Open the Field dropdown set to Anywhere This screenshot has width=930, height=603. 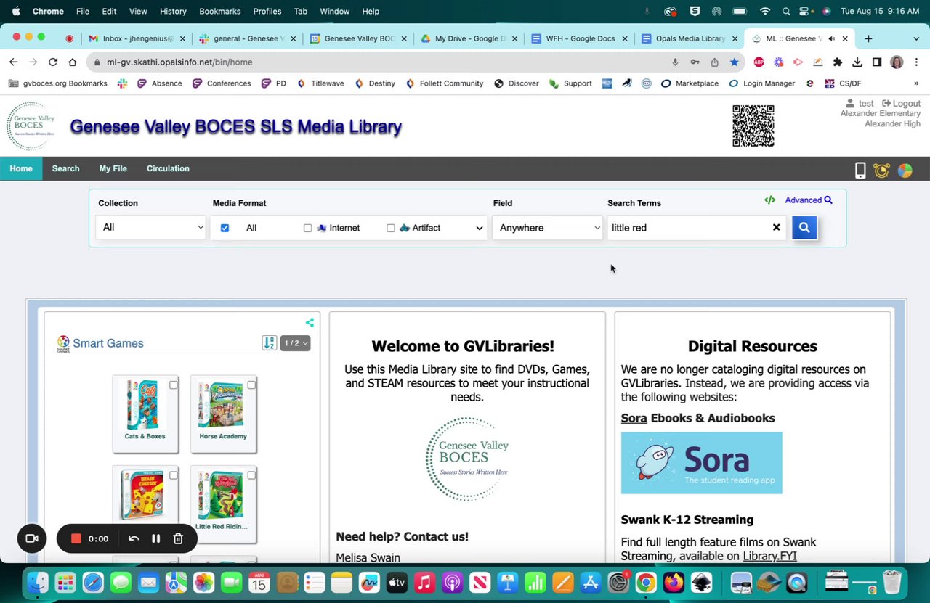[x=548, y=228]
